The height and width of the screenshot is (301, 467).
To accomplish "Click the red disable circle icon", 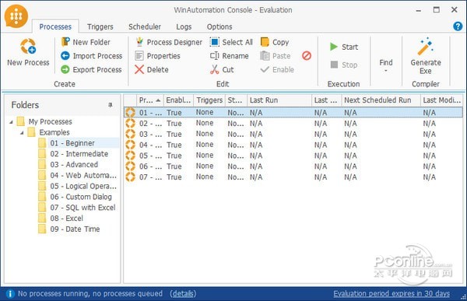I will point(307,56).
